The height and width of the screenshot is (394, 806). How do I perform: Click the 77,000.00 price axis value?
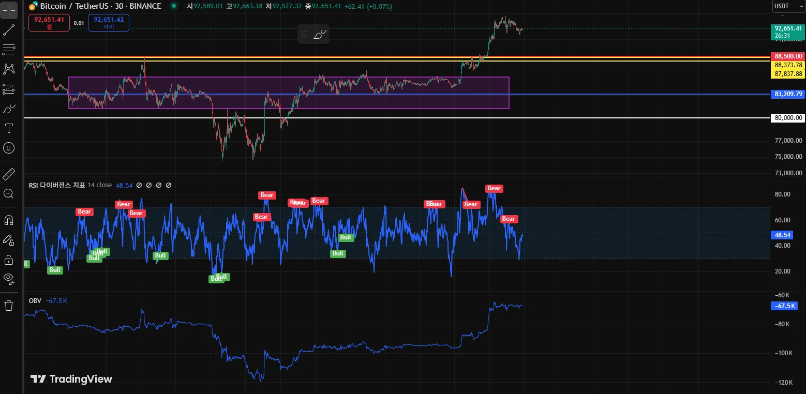(788, 140)
